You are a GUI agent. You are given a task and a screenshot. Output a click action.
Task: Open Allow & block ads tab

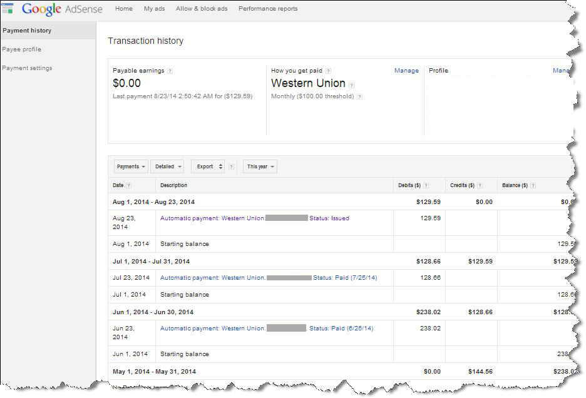tap(202, 9)
